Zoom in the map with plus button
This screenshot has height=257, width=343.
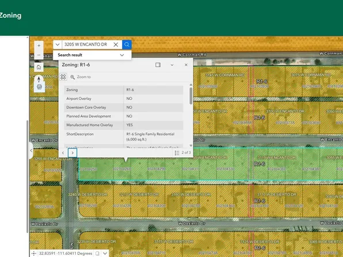(x=39, y=46)
